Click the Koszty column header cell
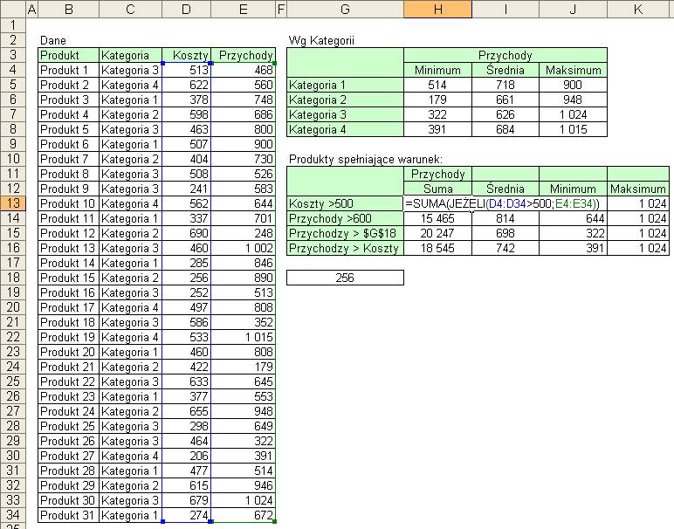This screenshot has height=529, width=674. [x=186, y=55]
